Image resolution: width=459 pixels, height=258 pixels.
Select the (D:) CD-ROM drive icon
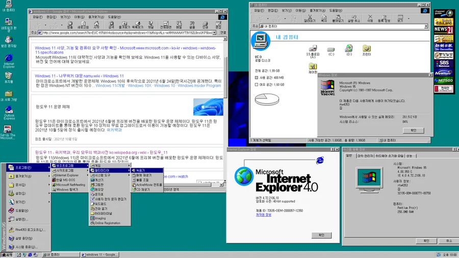(x=349, y=50)
